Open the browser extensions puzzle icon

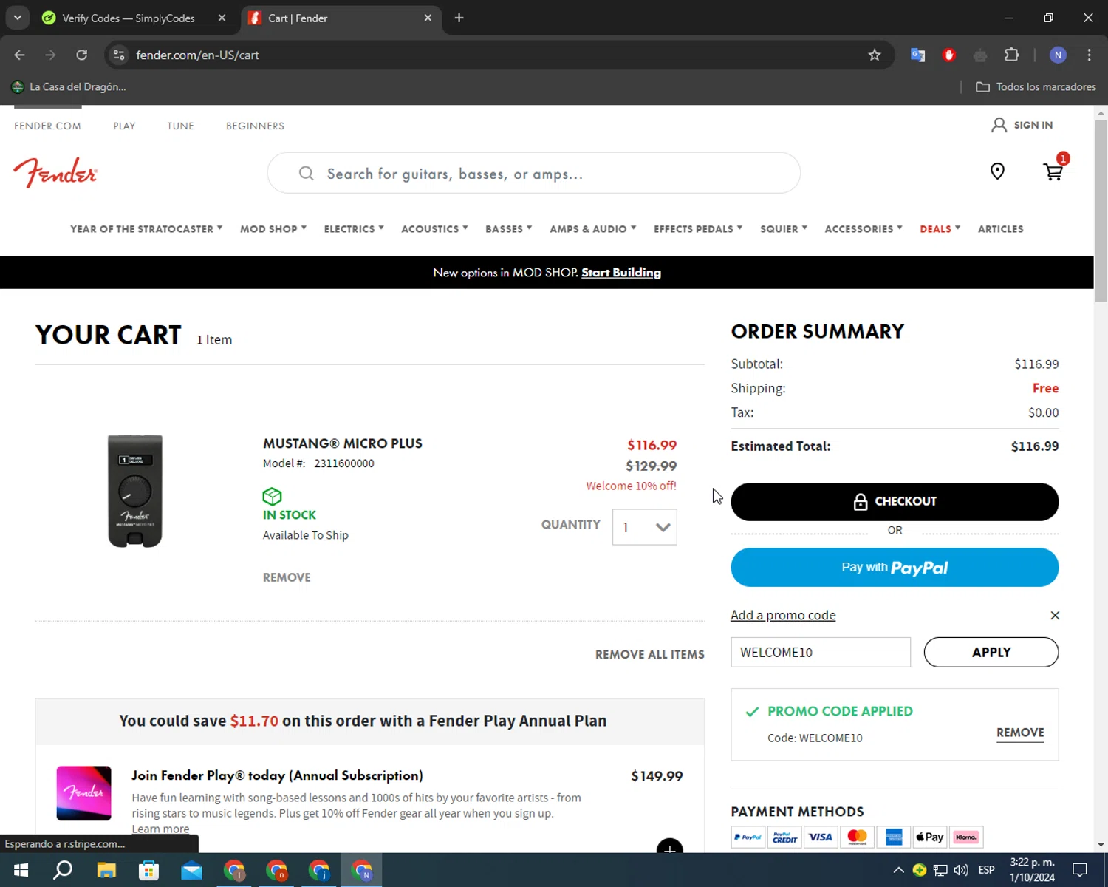coord(1012,55)
